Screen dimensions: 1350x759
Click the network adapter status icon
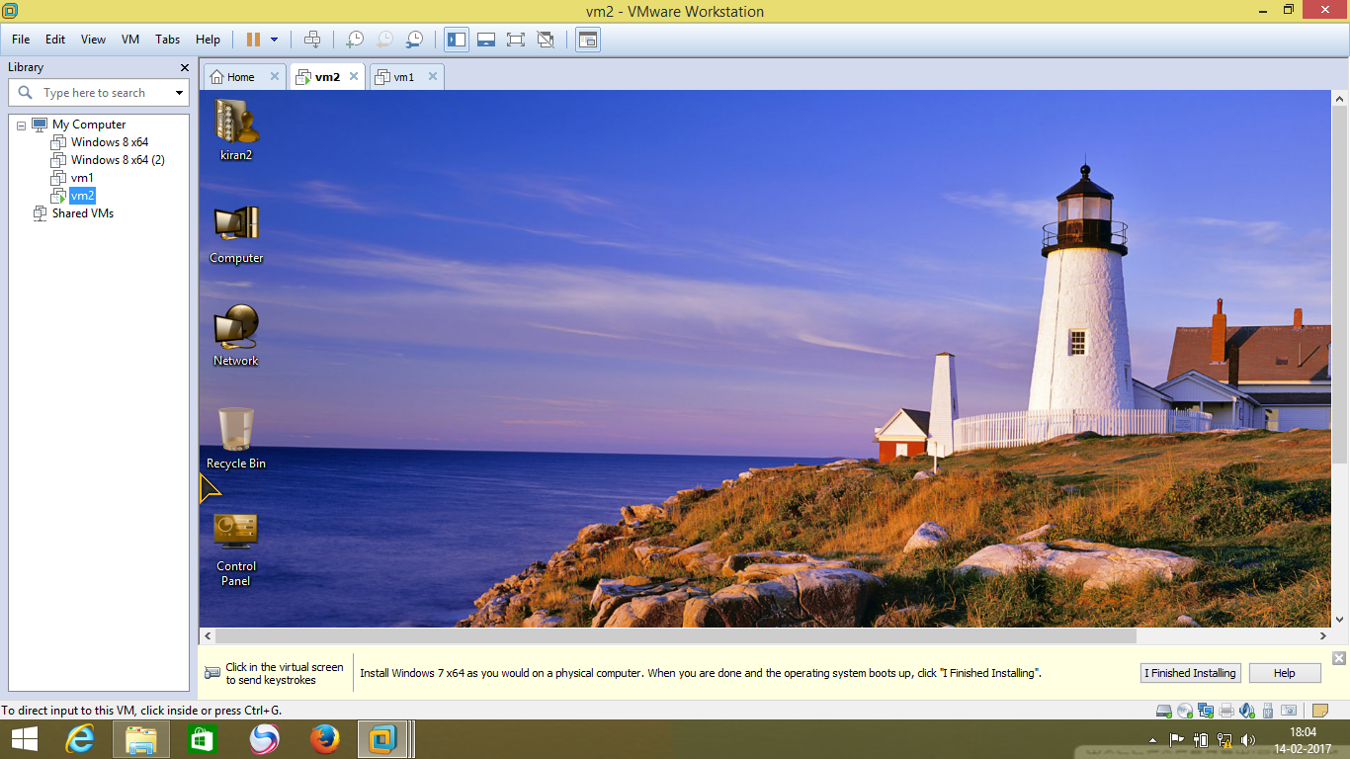1206,711
